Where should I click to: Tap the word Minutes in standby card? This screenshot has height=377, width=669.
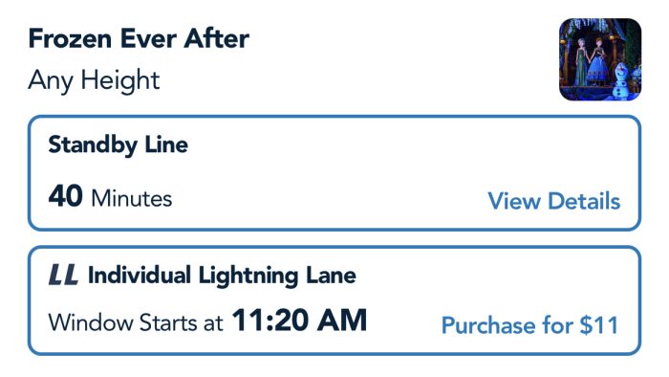coord(132,198)
